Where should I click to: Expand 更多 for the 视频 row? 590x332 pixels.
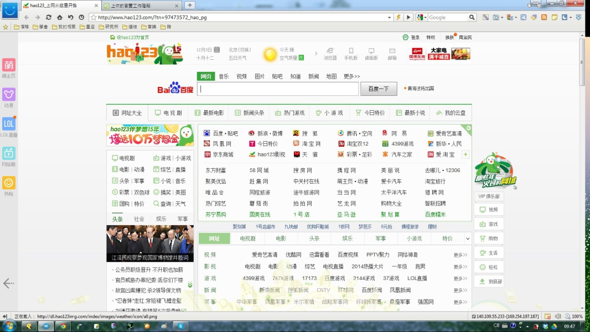pyautogui.click(x=460, y=255)
